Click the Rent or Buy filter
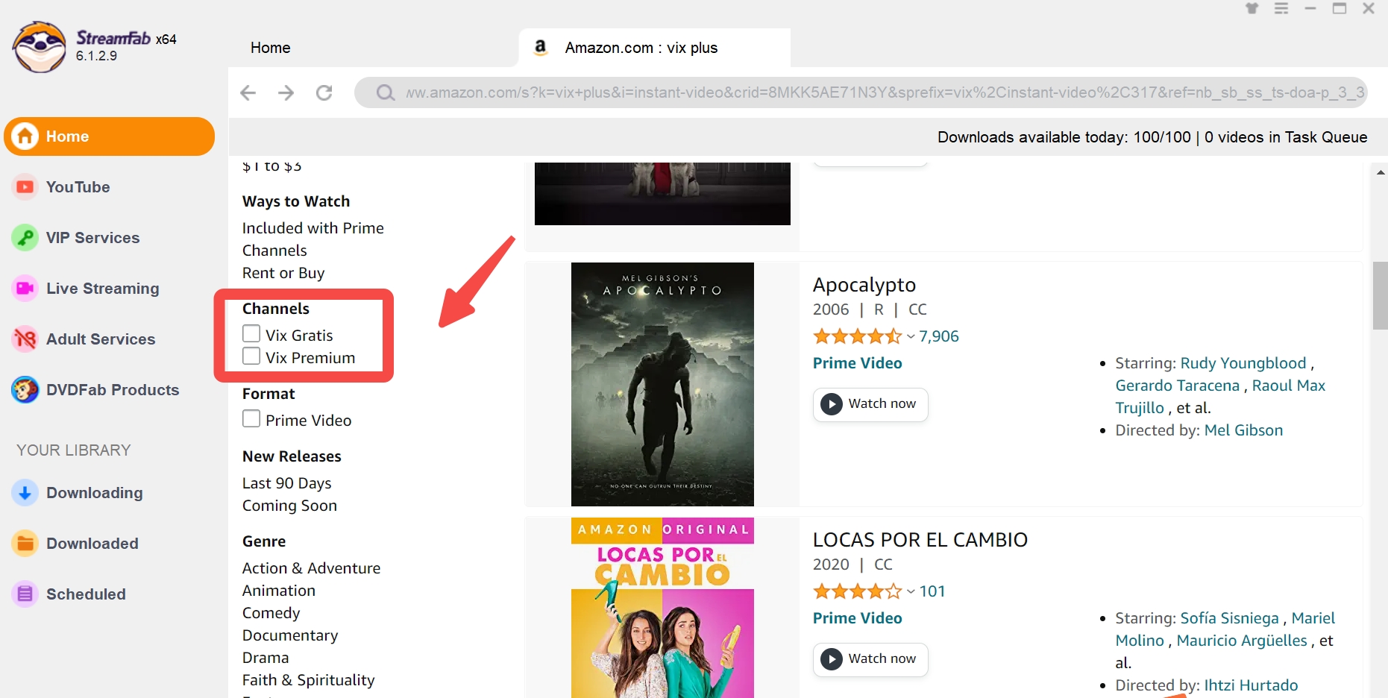The height and width of the screenshot is (698, 1388). click(x=283, y=273)
